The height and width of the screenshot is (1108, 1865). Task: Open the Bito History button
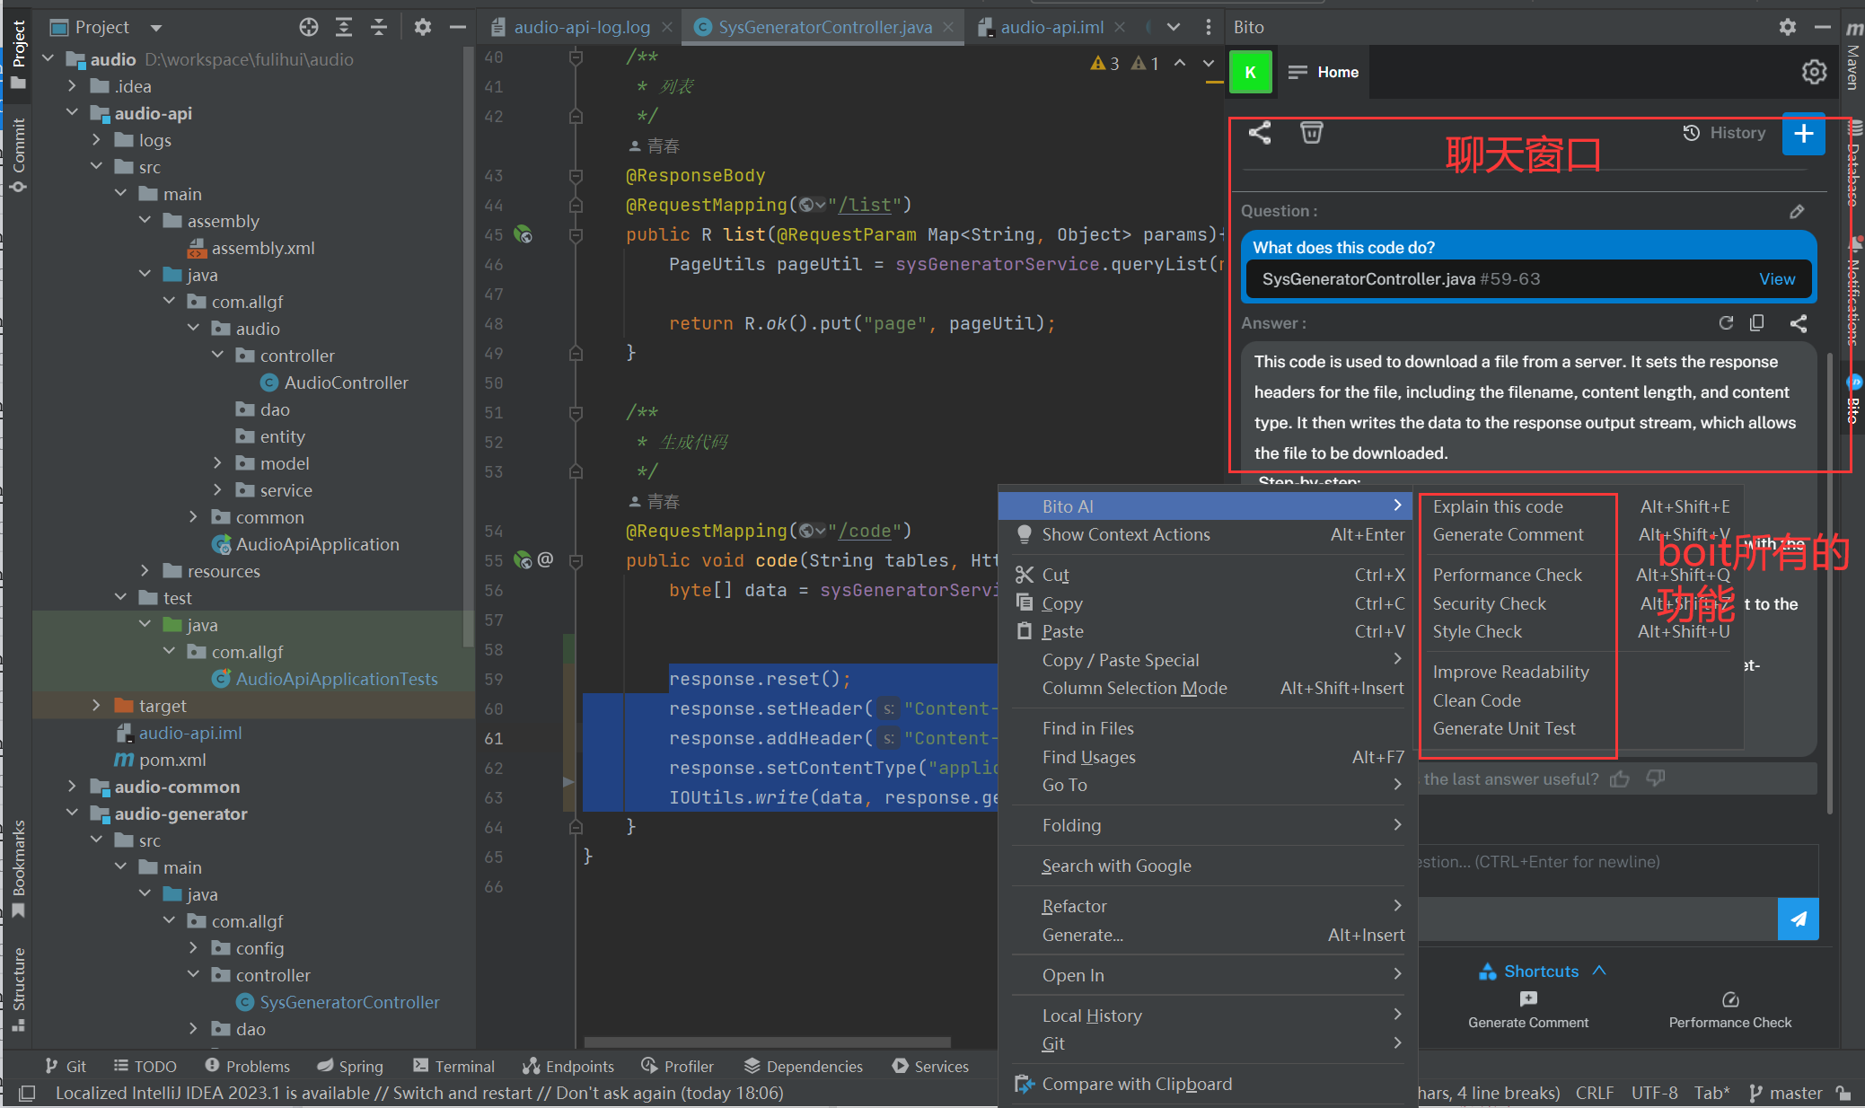click(1724, 133)
